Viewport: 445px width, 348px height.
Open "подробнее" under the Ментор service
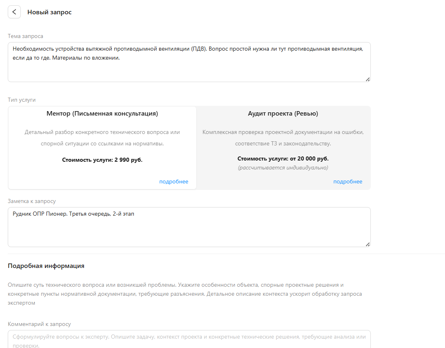coord(174,181)
